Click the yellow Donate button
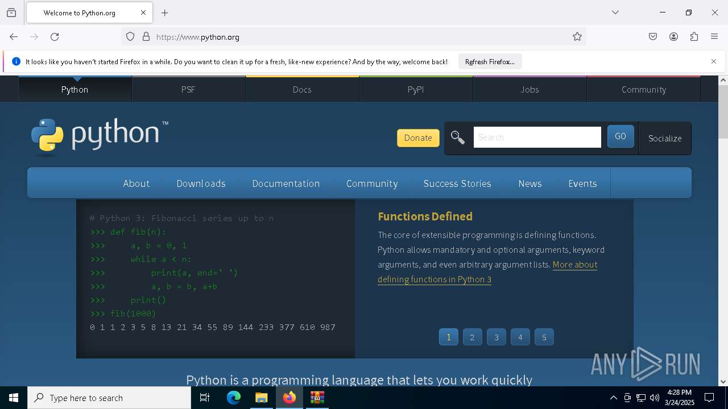 click(x=418, y=138)
